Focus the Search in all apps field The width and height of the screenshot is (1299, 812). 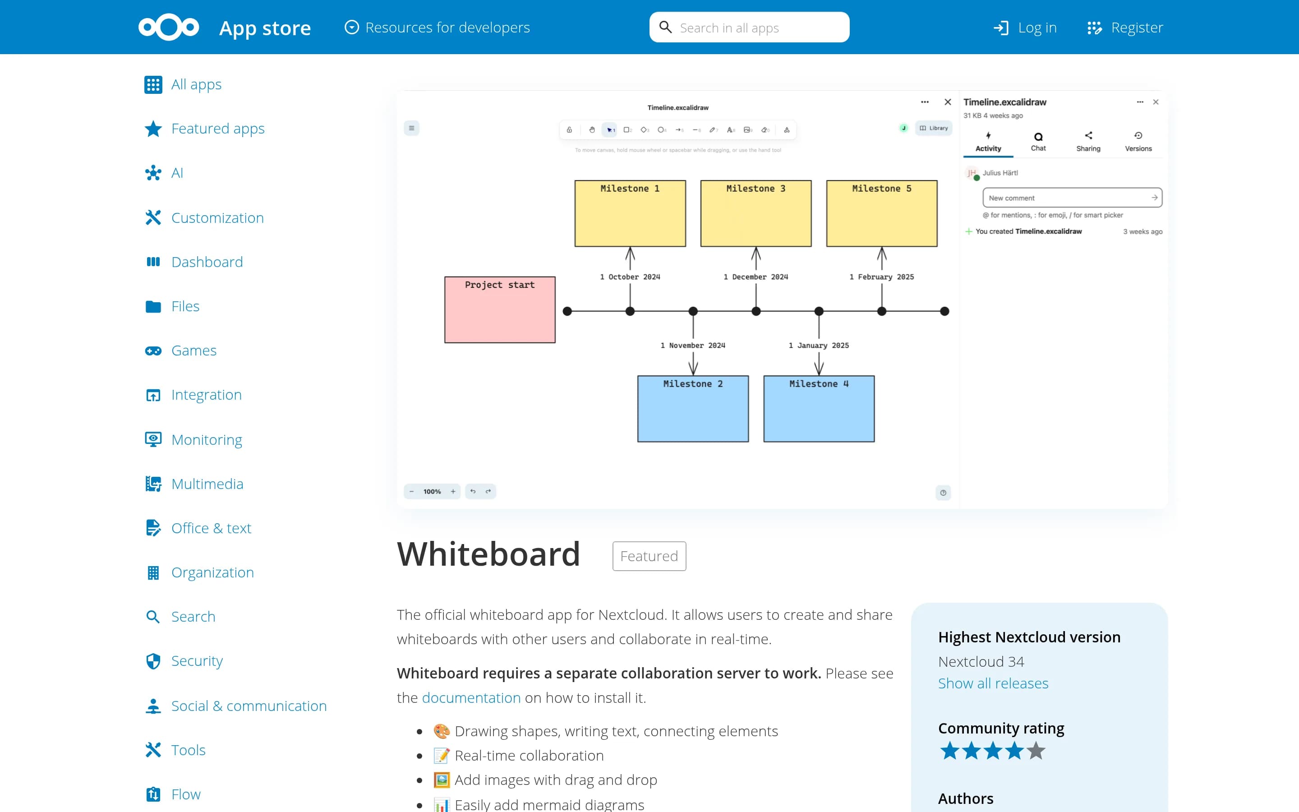(x=749, y=28)
